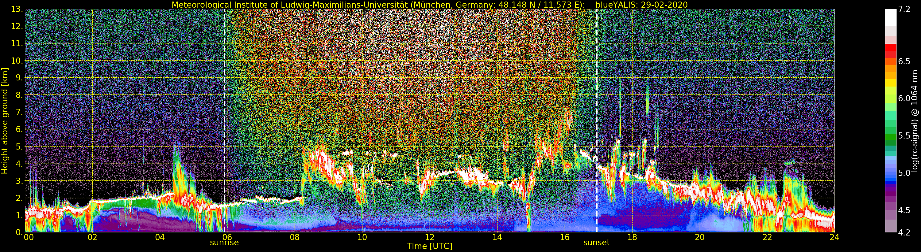Click the time axis tick '02'

pyautogui.click(x=92, y=237)
